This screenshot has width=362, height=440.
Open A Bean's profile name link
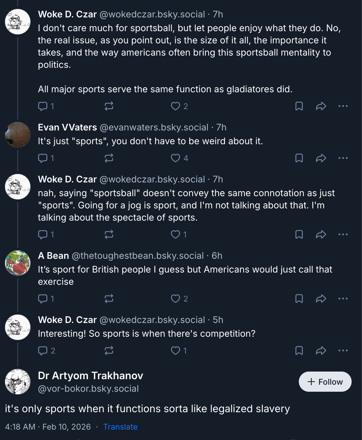(53, 256)
